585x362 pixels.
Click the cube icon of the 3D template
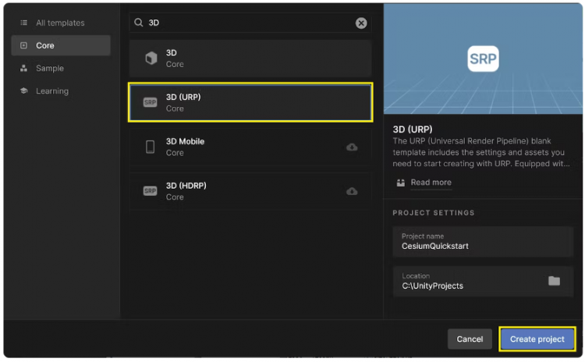pos(151,59)
